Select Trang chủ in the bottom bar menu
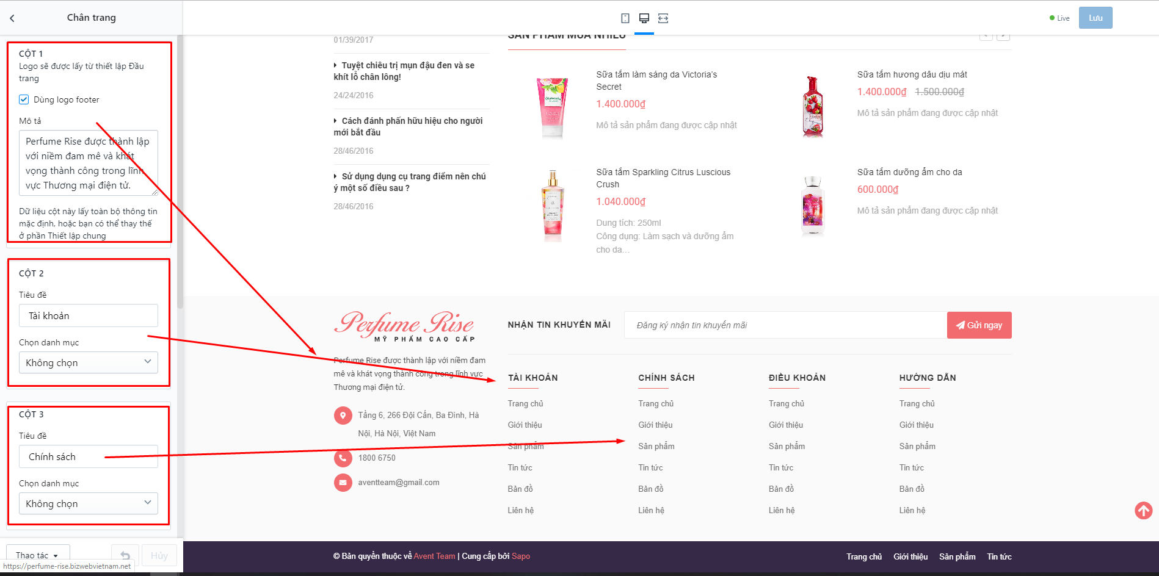This screenshot has width=1159, height=576. (864, 556)
